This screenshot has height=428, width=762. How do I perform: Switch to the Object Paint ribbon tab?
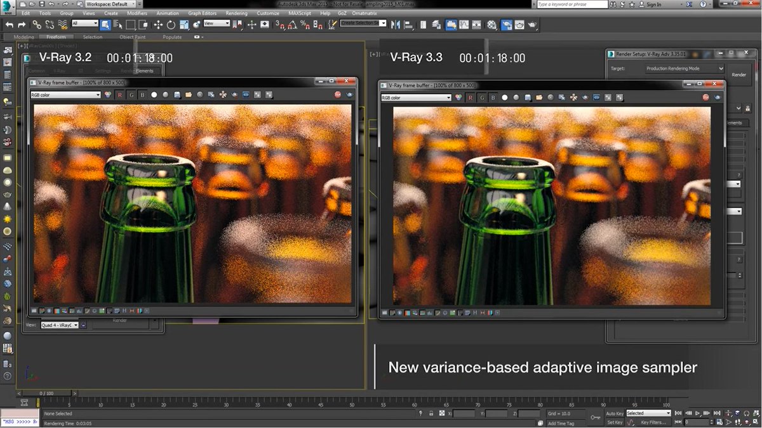(x=132, y=37)
